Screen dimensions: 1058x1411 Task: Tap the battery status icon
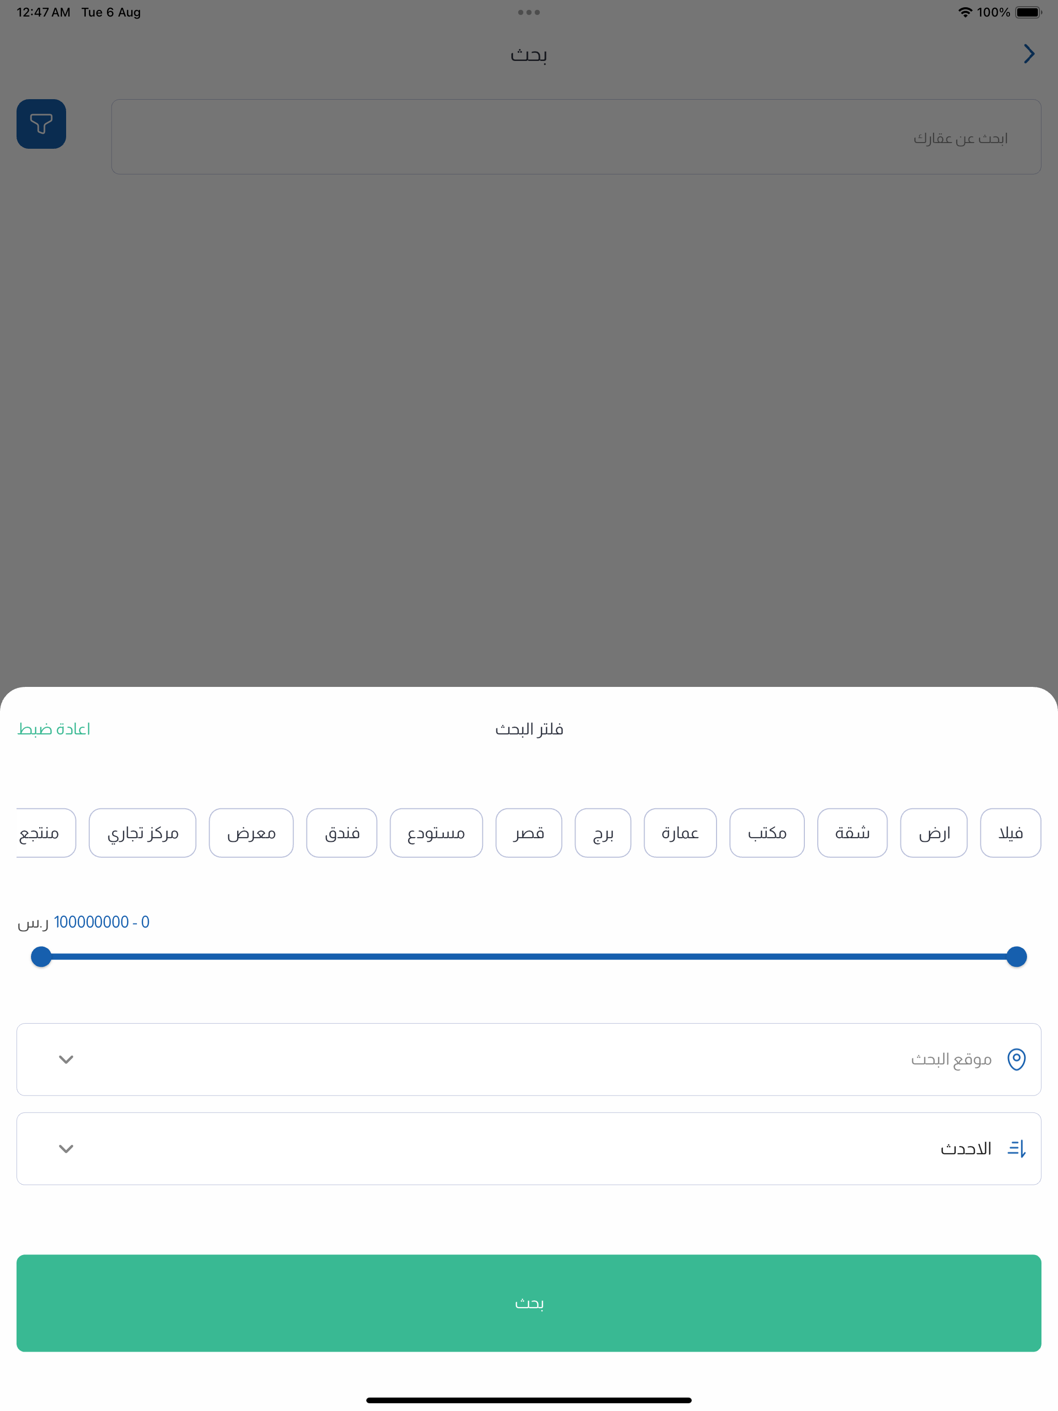pyautogui.click(x=1028, y=12)
